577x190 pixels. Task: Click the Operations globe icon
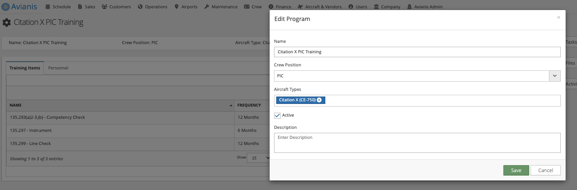coord(140,7)
